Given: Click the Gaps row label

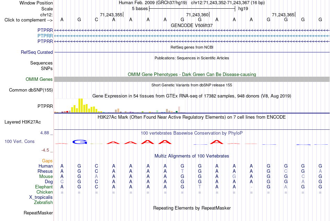Looking at the screenshot, I should coord(47,161).
